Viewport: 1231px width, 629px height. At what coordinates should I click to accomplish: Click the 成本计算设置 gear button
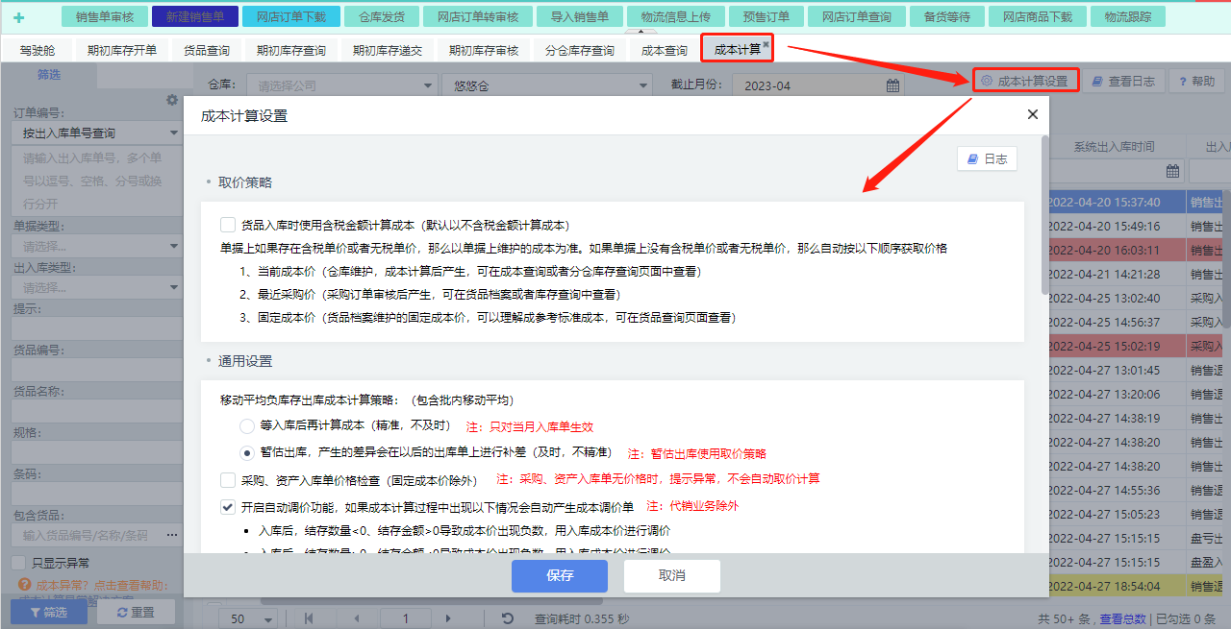(x=1025, y=82)
